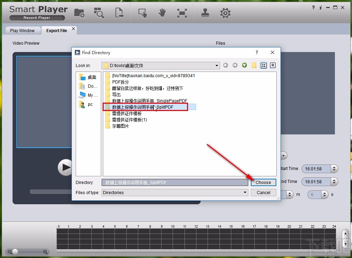The width and height of the screenshot is (352, 258).
Task: Select the search tool in the toolbar
Action: click(x=99, y=13)
